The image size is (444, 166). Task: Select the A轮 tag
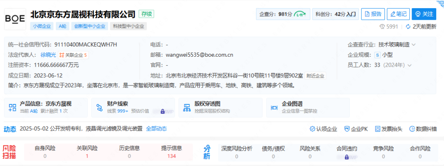click(62, 27)
